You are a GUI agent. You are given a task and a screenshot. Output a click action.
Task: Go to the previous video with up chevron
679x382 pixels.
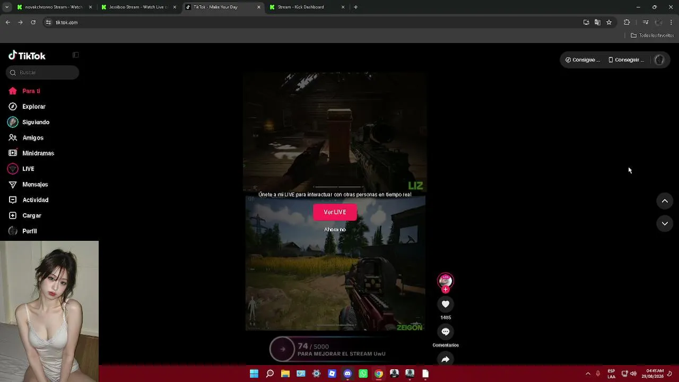click(x=665, y=201)
